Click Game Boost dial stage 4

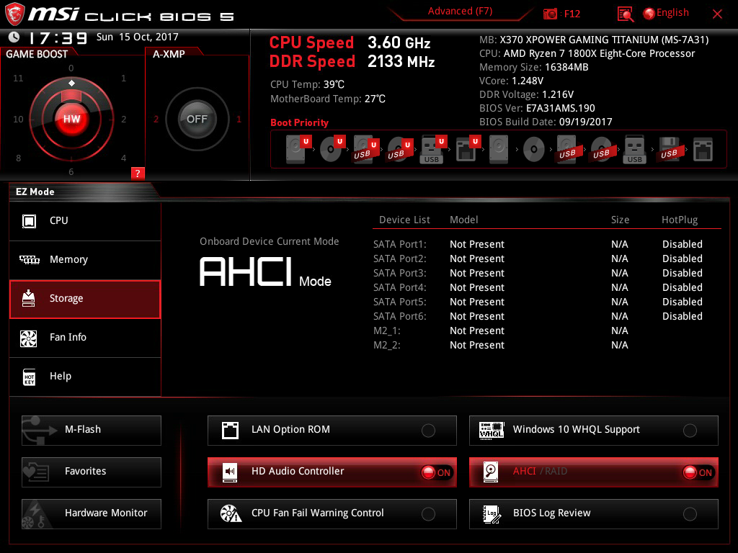click(123, 158)
